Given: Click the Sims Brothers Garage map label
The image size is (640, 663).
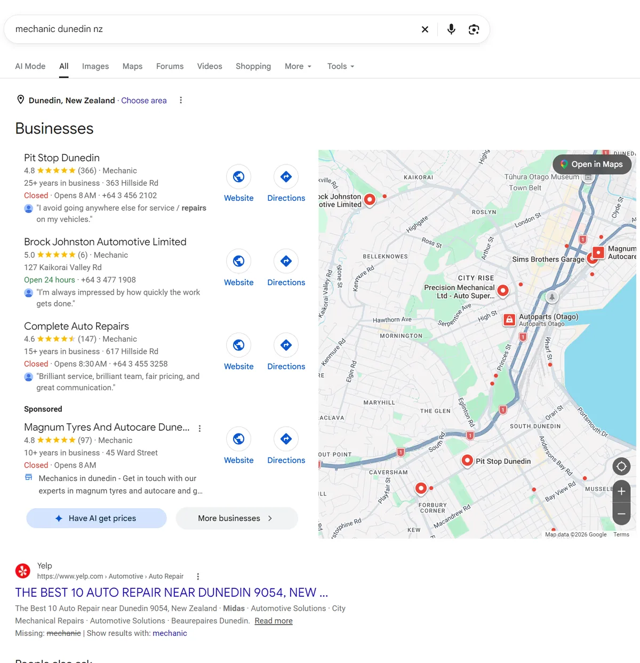Looking at the screenshot, I should click(548, 259).
